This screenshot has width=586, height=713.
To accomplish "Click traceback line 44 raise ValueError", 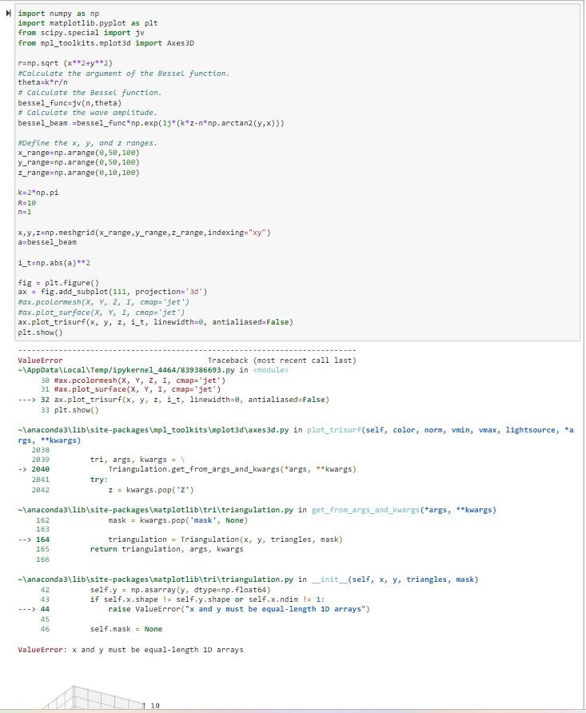I will click(193, 609).
